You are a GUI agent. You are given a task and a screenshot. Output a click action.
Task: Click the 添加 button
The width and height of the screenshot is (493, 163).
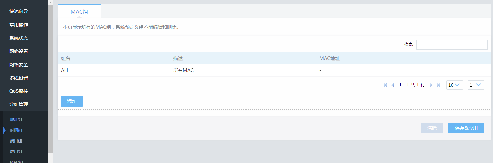pos(72,101)
